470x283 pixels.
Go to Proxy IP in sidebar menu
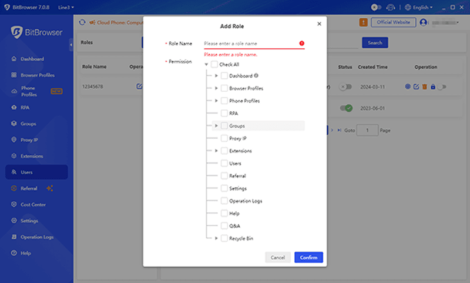pyautogui.click(x=29, y=140)
